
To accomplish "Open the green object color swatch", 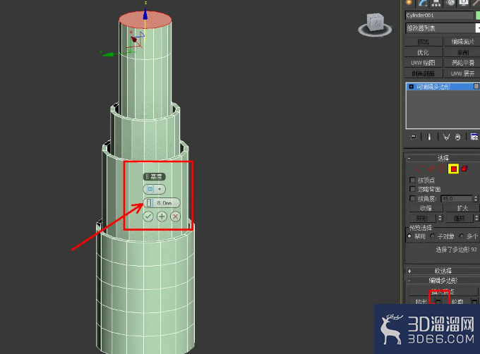I will pos(478,16).
